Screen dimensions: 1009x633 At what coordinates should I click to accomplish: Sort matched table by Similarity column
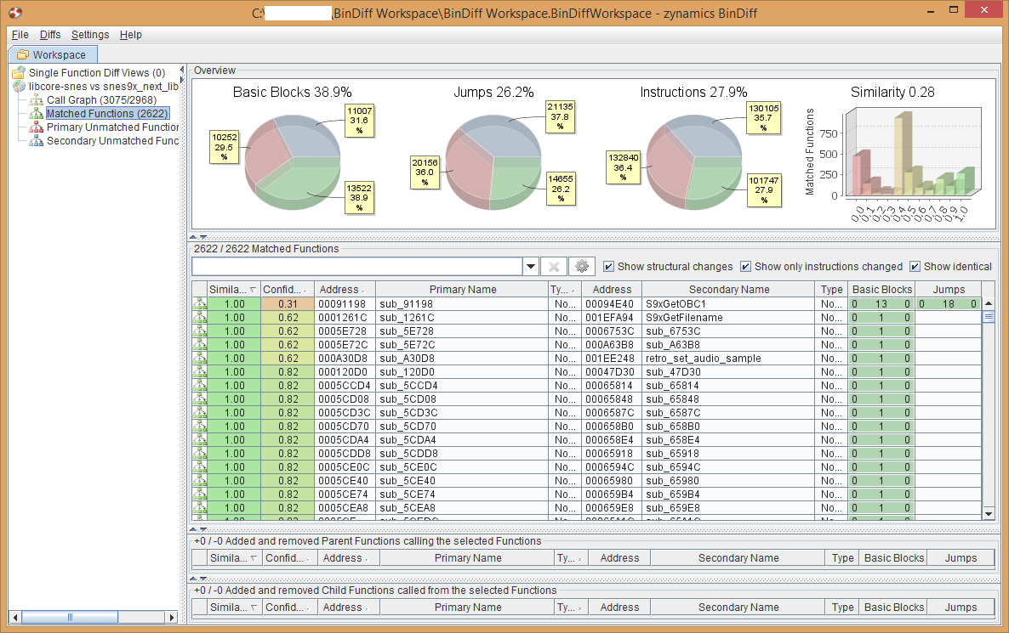click(234, 289)
